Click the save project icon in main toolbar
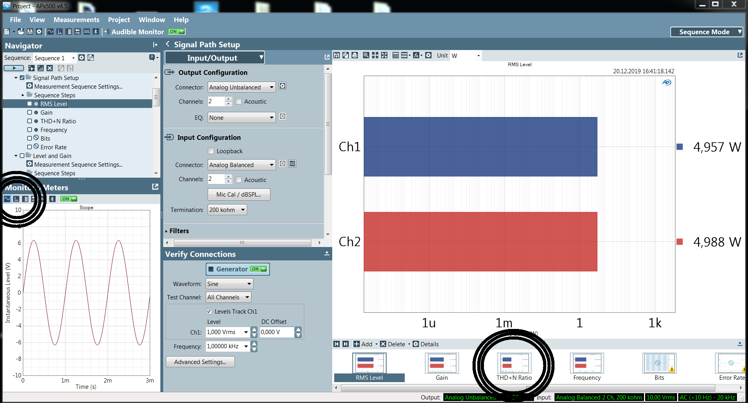Screen dimensions: 748x403 point(30,32)
